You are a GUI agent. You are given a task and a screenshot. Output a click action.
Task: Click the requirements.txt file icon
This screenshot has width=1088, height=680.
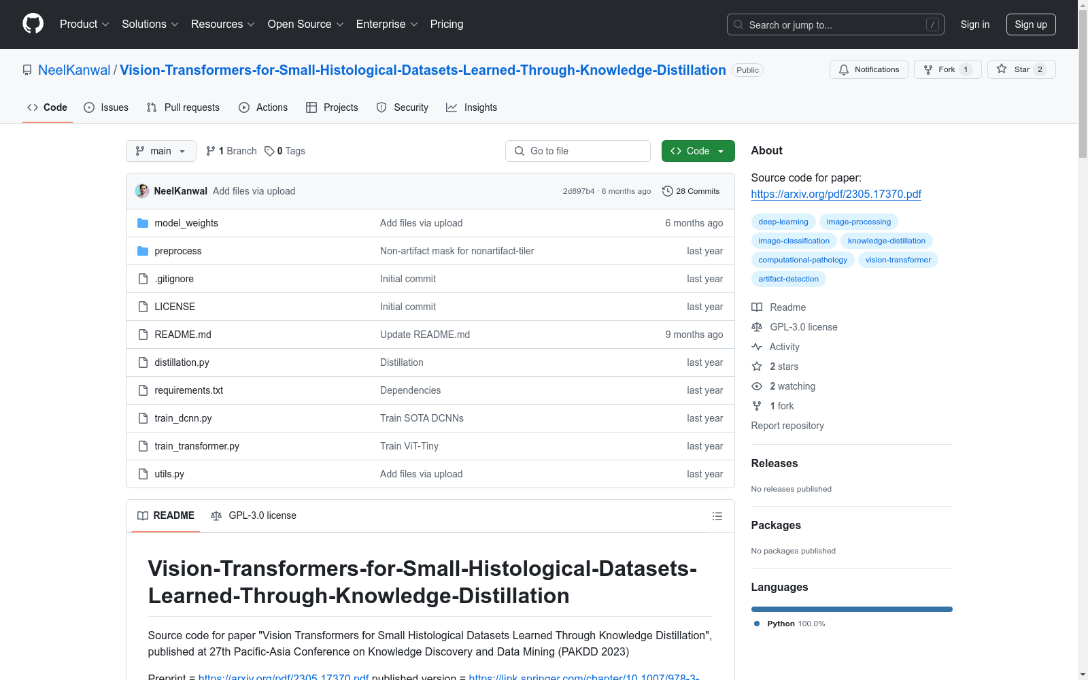pyautogui.click(x=143, y=390)
